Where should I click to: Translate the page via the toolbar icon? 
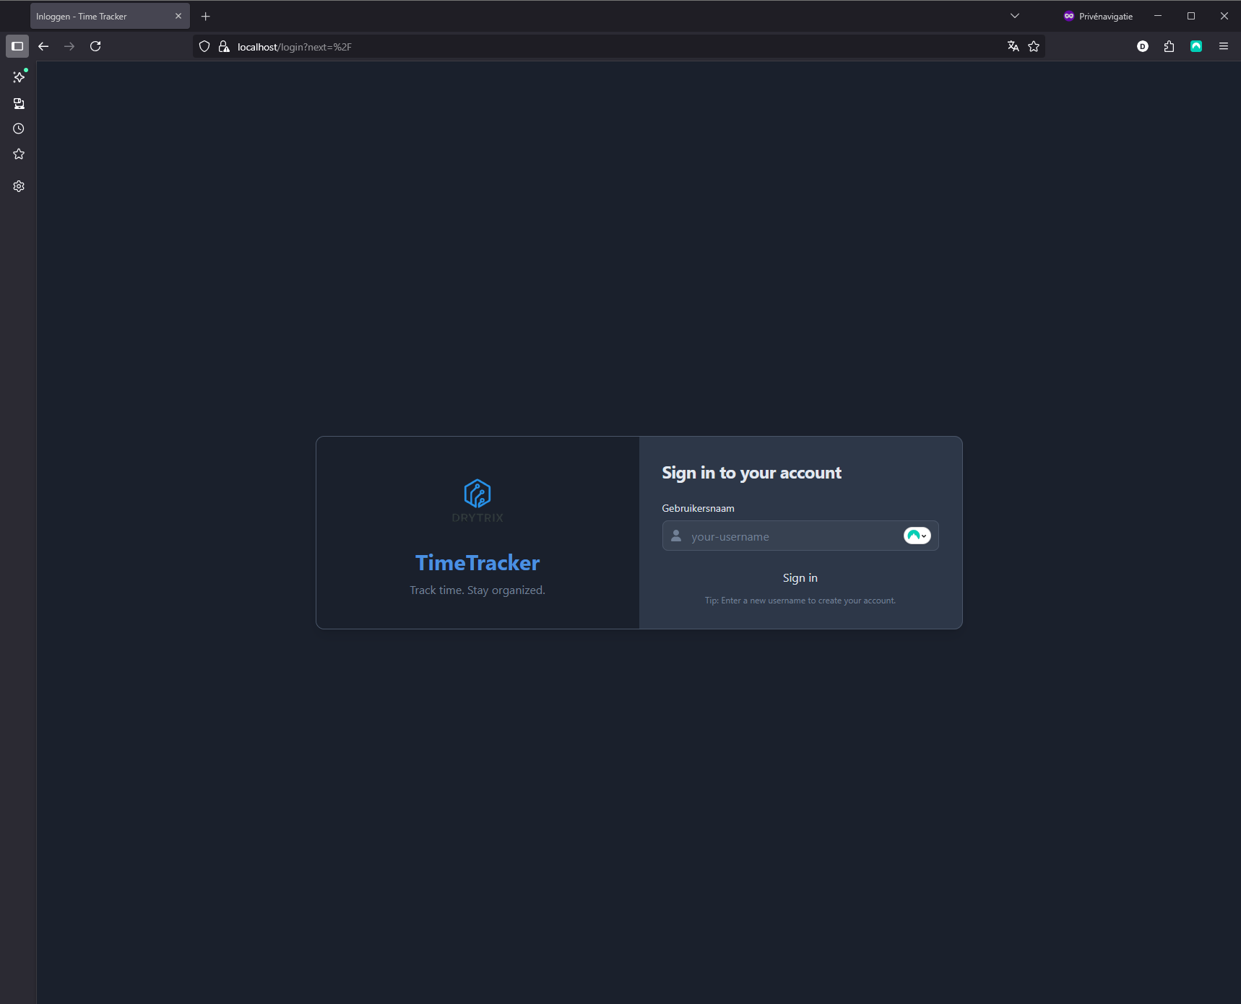(1013, 45)
